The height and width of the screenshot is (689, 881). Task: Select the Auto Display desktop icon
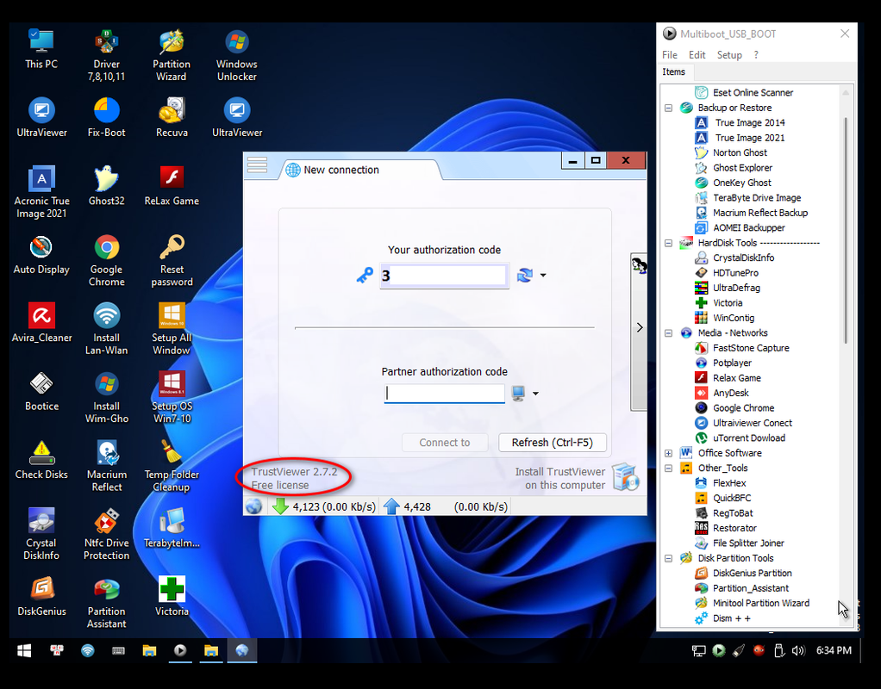pyautogui.click(x=41, y=254)
